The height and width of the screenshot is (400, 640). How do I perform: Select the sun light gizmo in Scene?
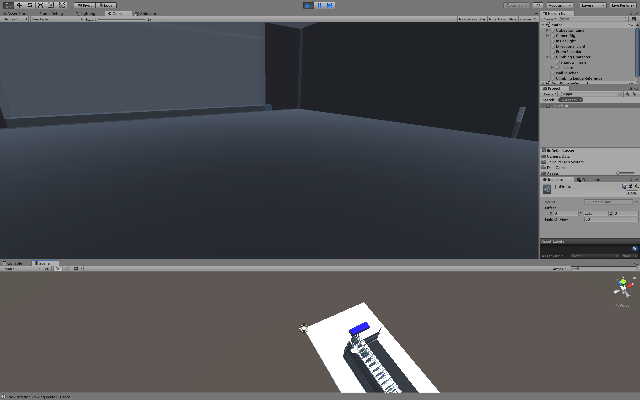point(304,328)
